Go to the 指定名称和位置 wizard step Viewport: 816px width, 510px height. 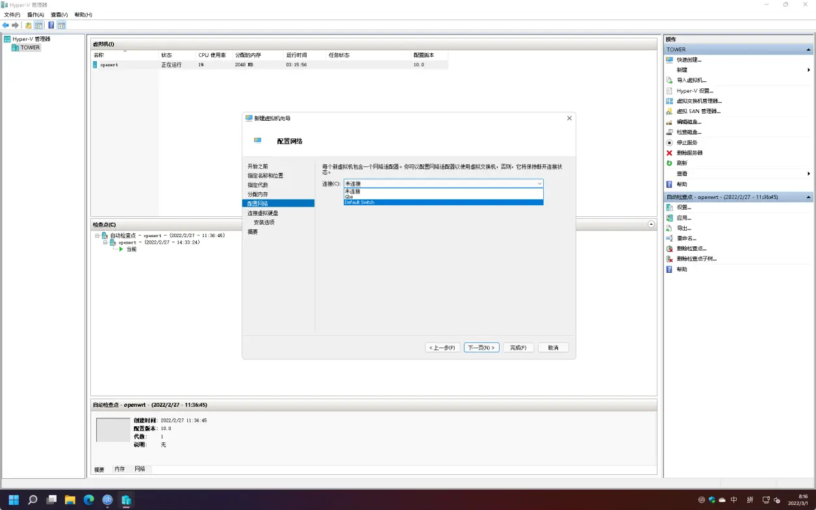[265, 175]
